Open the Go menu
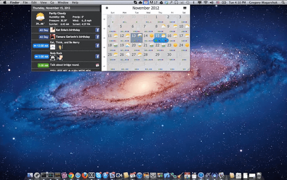The width and height of the screenshot is (287, 180). click(x=52, y=2)
